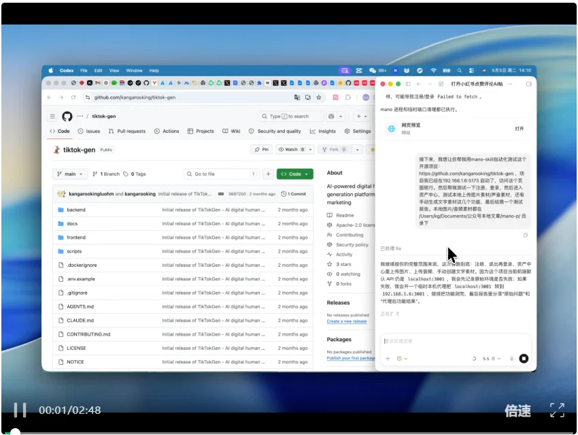Open the 倍速 playback speed option

tap(517, 410)
